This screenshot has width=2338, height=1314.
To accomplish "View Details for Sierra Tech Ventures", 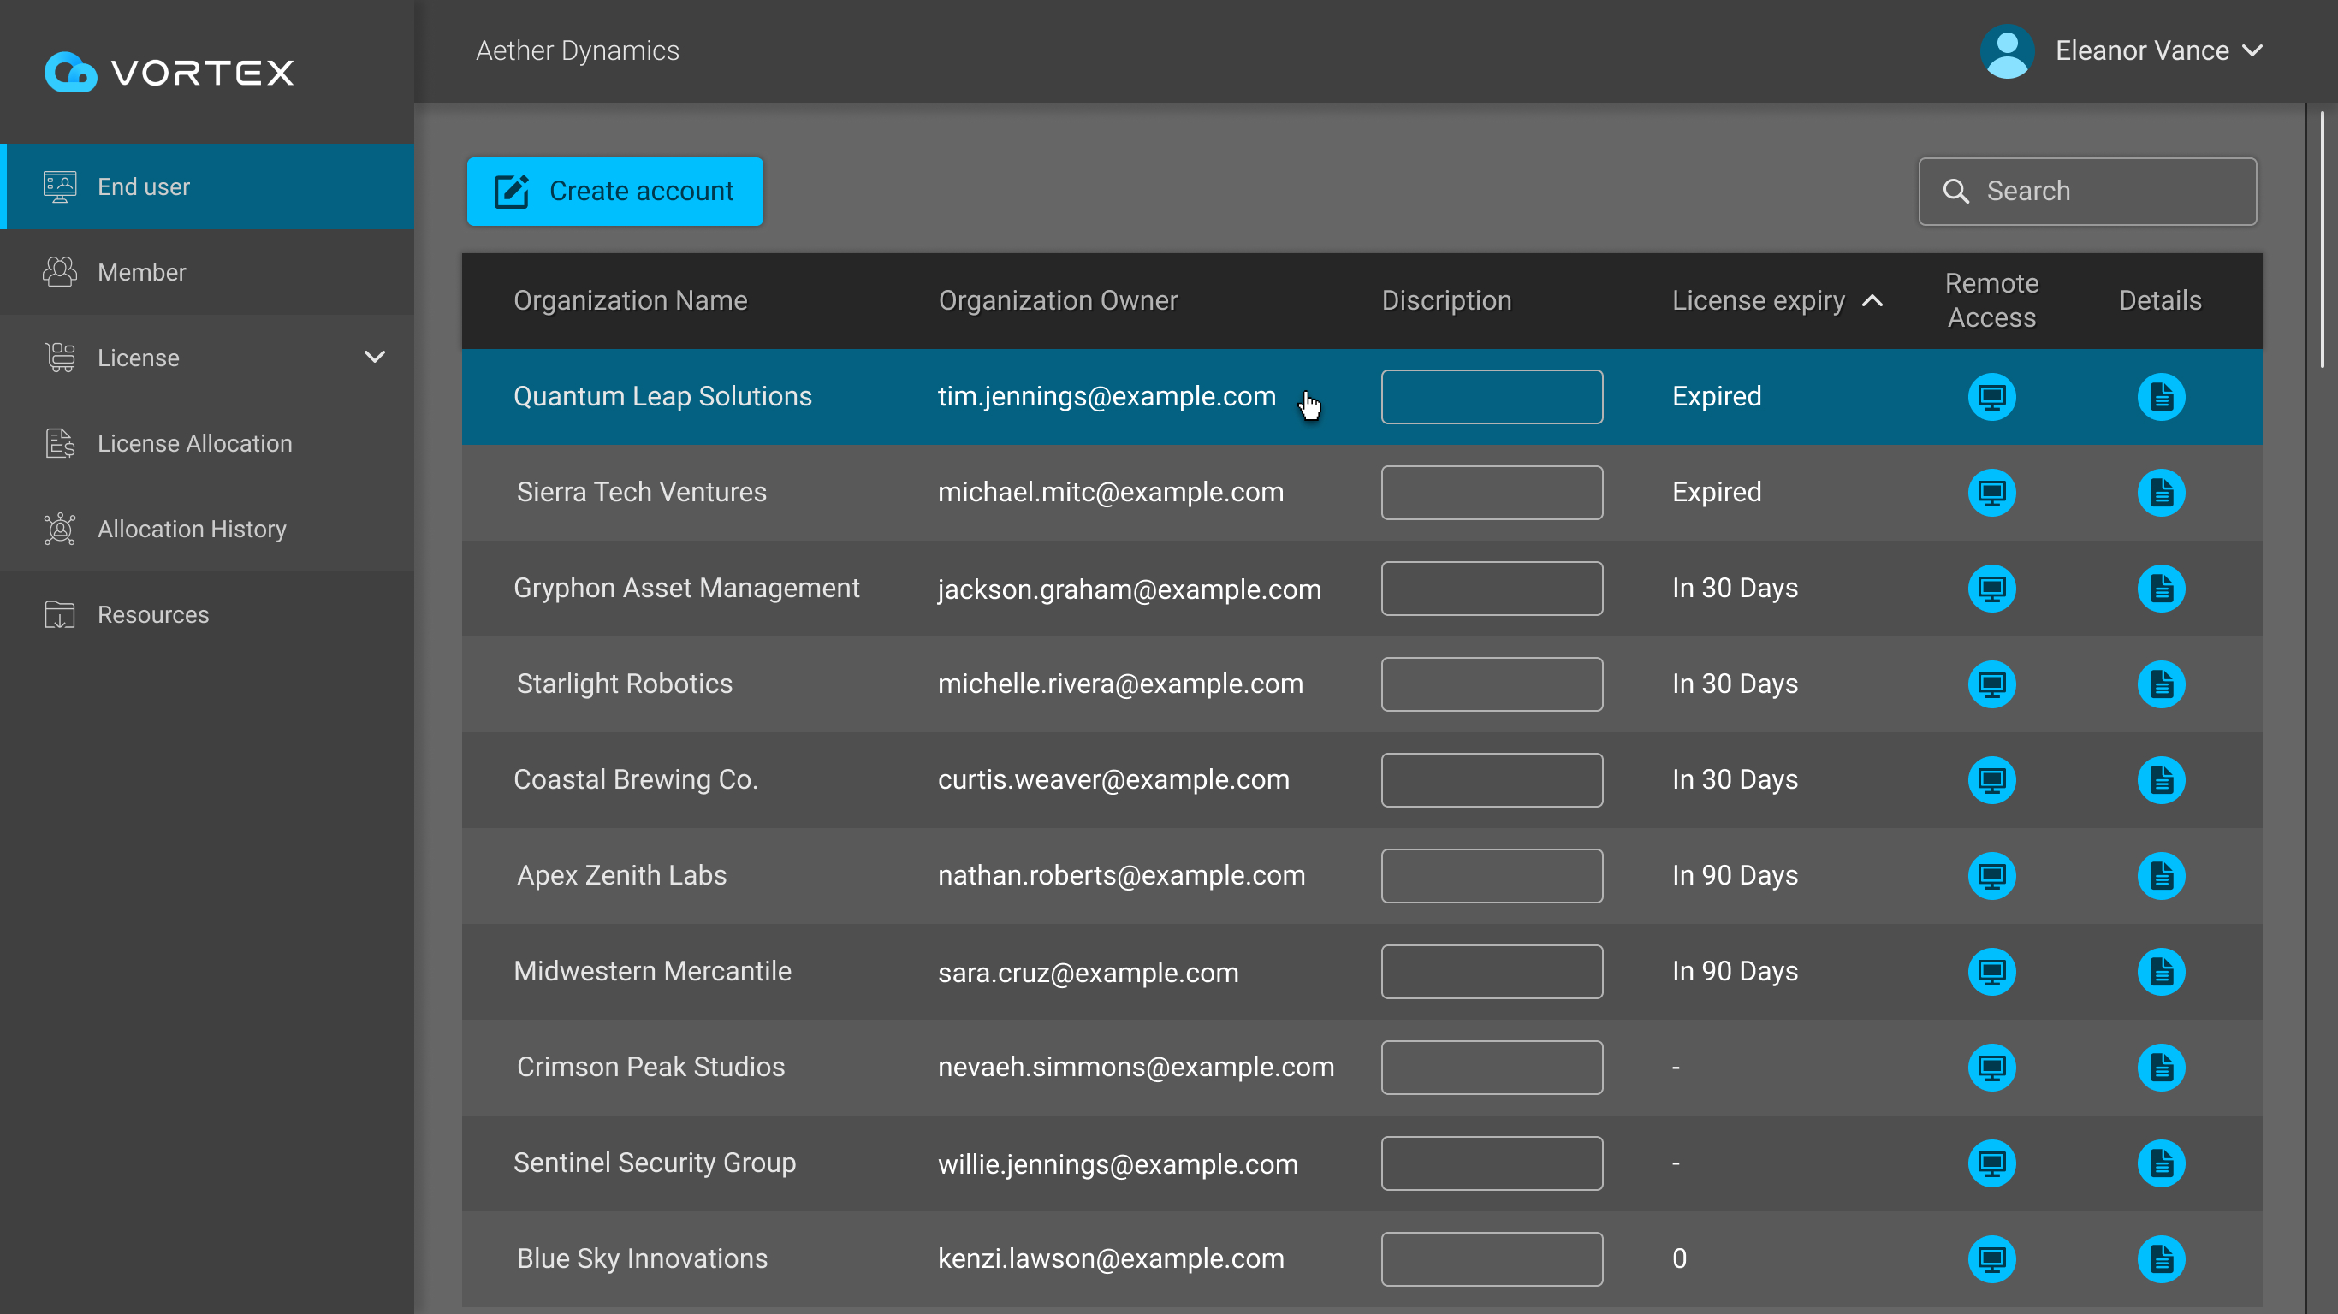I will pyautogui.click(x=2161, y=492).
